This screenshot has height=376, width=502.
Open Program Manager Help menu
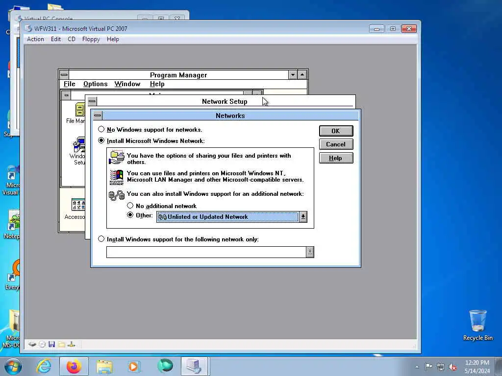157,84
